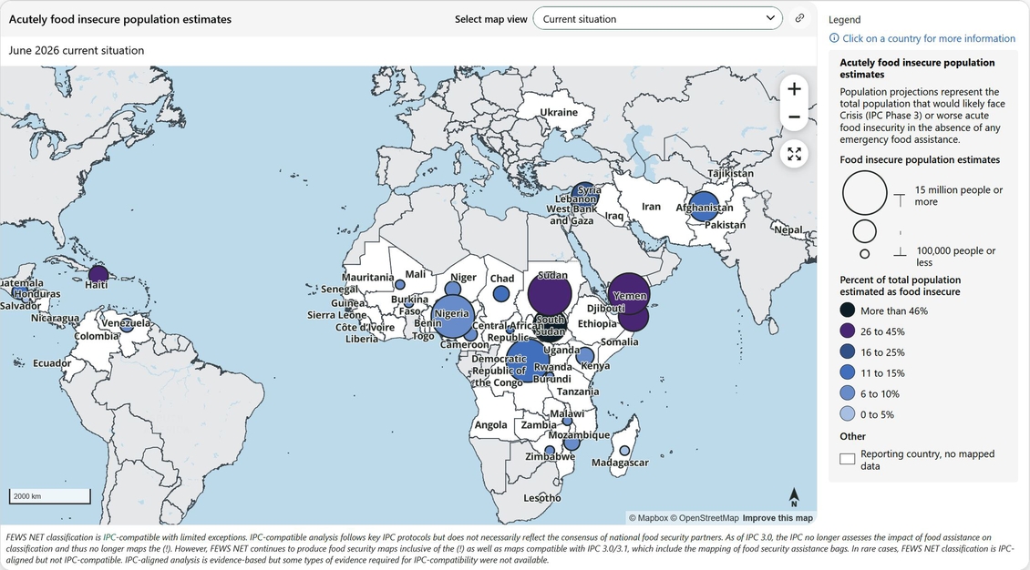The height and width of the screenshot is (570, 1030).
Task: Select the Yemen bubble on the map
Action: 629,294
